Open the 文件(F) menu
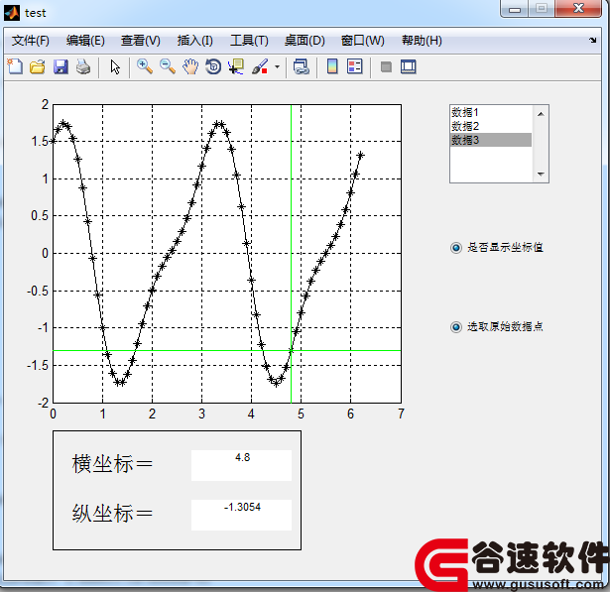The height and width of the screenshot is (592, 610). click(x=31, y=41)
